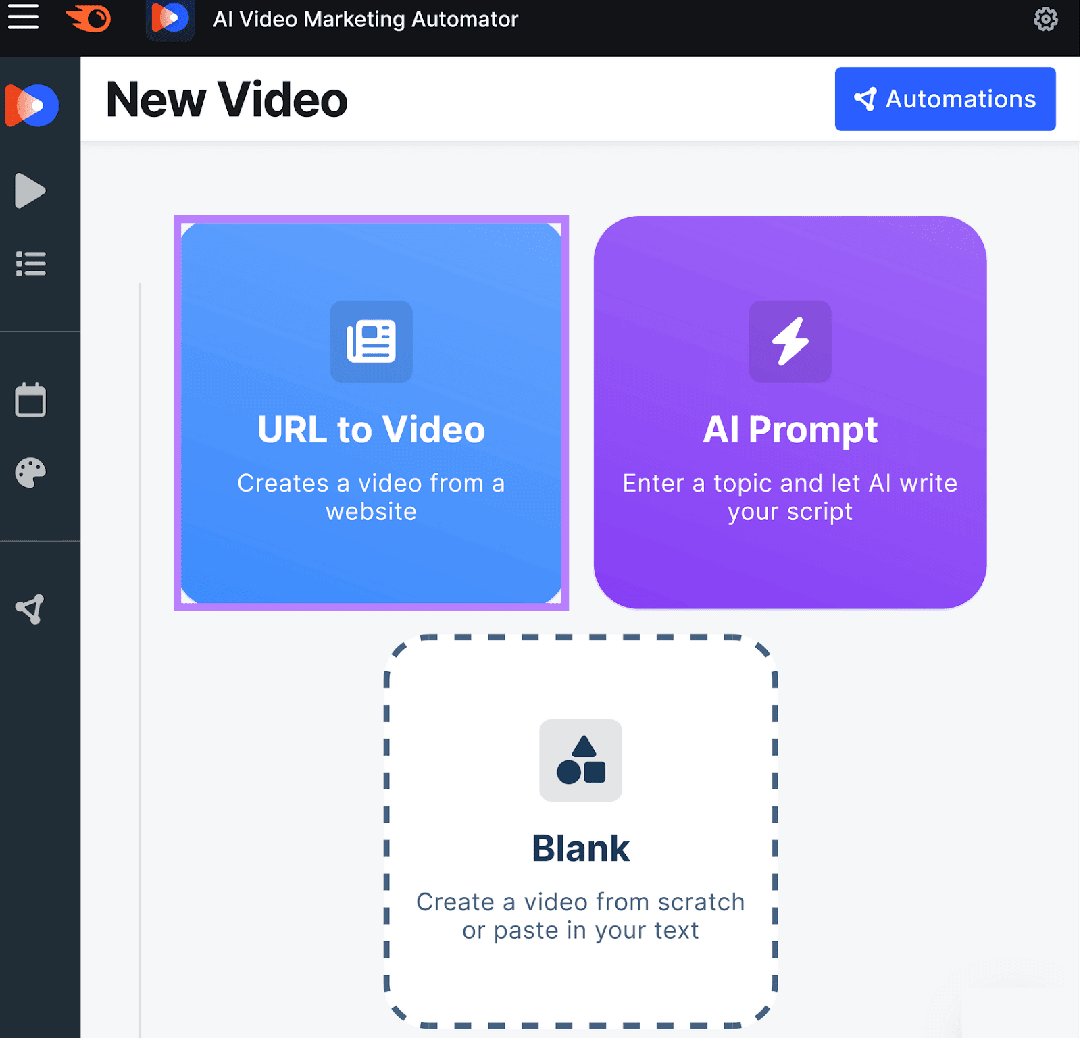This screenshot has height=1038, width=1081.
Task: Open the calendar scheduling panel
Action: [30, 400]
